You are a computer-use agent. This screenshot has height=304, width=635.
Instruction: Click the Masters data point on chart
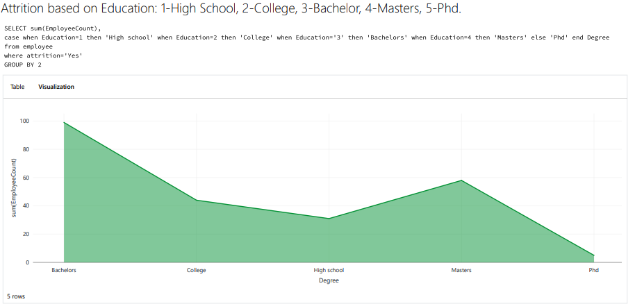point(461,180)
